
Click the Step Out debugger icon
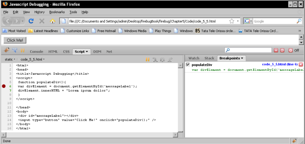click(170, 60)
